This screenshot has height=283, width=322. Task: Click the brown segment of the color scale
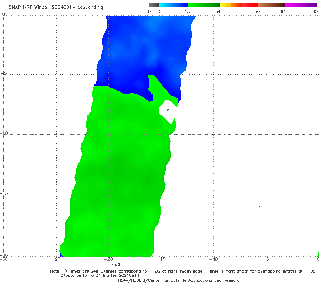click(271, 5)
